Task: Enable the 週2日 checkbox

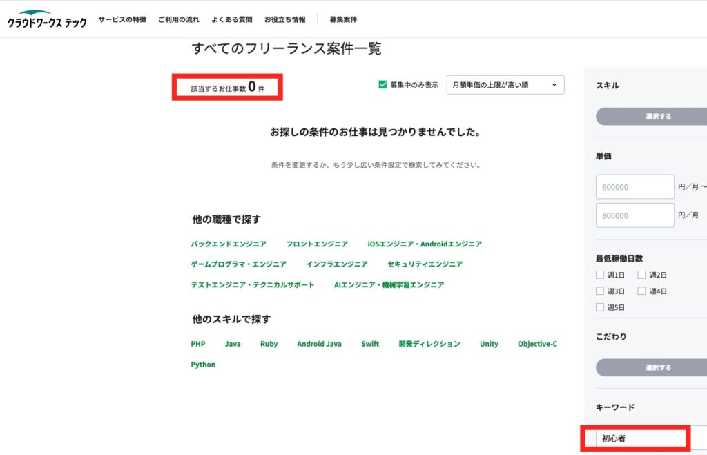Action: (x=641, y=275)
